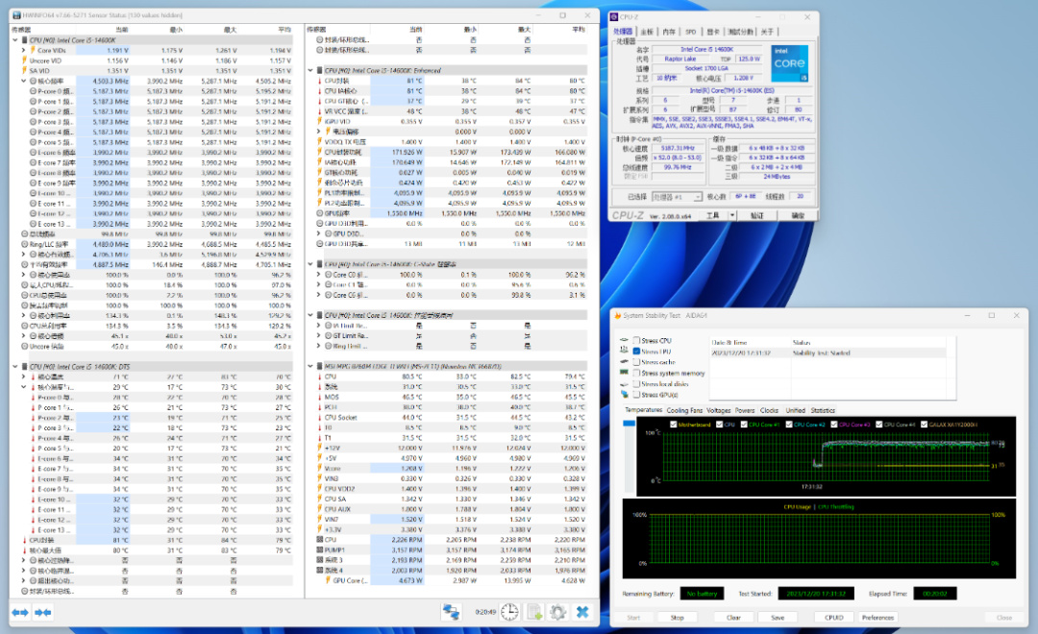Enable the Stress CPU checkbox

(636, 341)
